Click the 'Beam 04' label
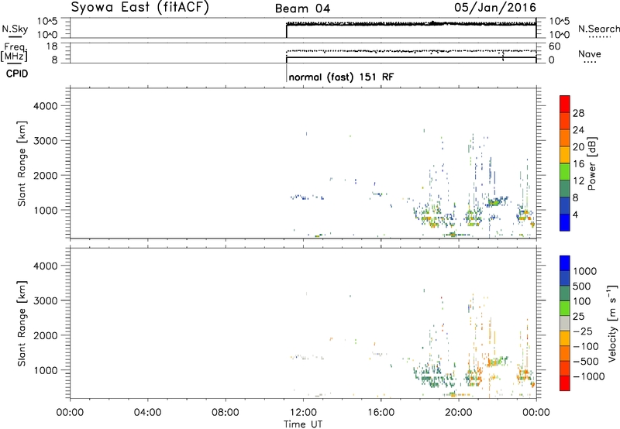This screenshot has width=620, height=429. 302,9
